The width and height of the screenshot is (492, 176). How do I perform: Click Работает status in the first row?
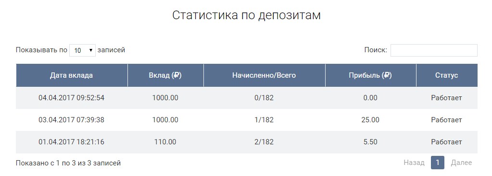coord(446,98)
